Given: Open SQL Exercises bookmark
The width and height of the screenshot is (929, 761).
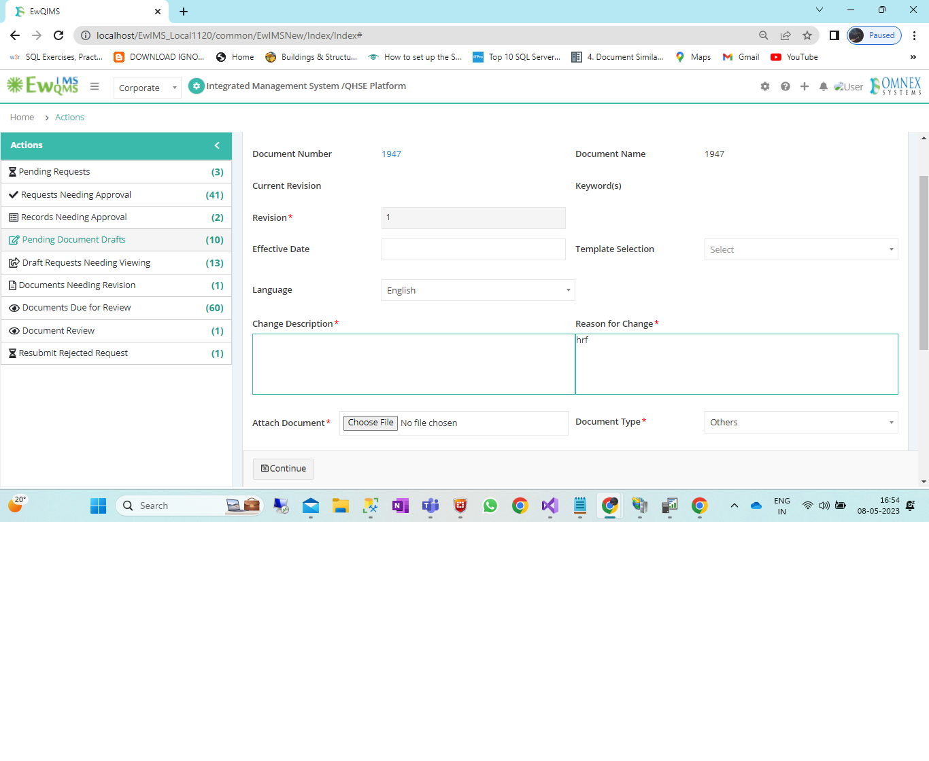Looking at the screenshot, I should pos(56,57).
